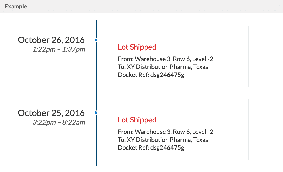Click the timeline line below the October 25 marker
This screenshot has height=172, width=283.
(x=97, y=143)
